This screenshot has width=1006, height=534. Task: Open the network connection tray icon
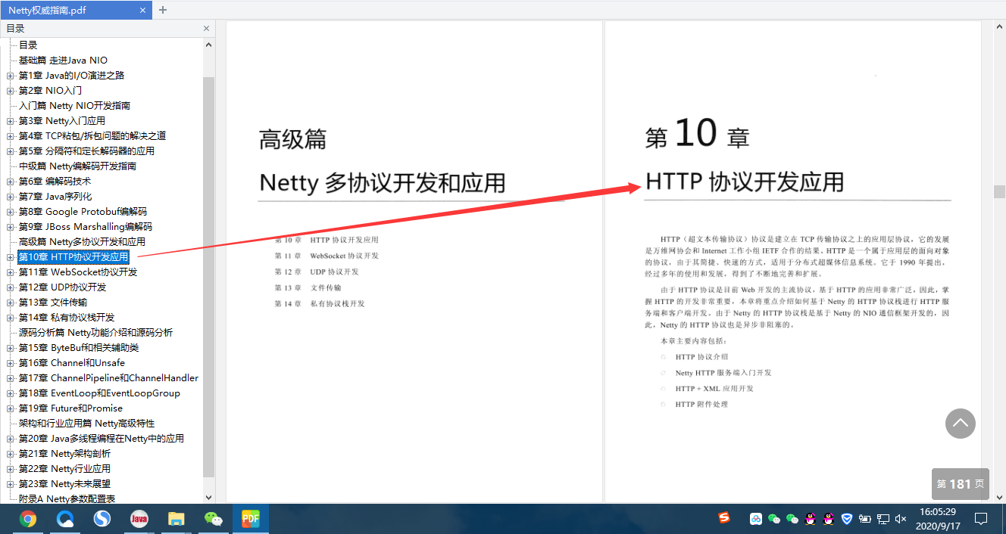point(883,519)
